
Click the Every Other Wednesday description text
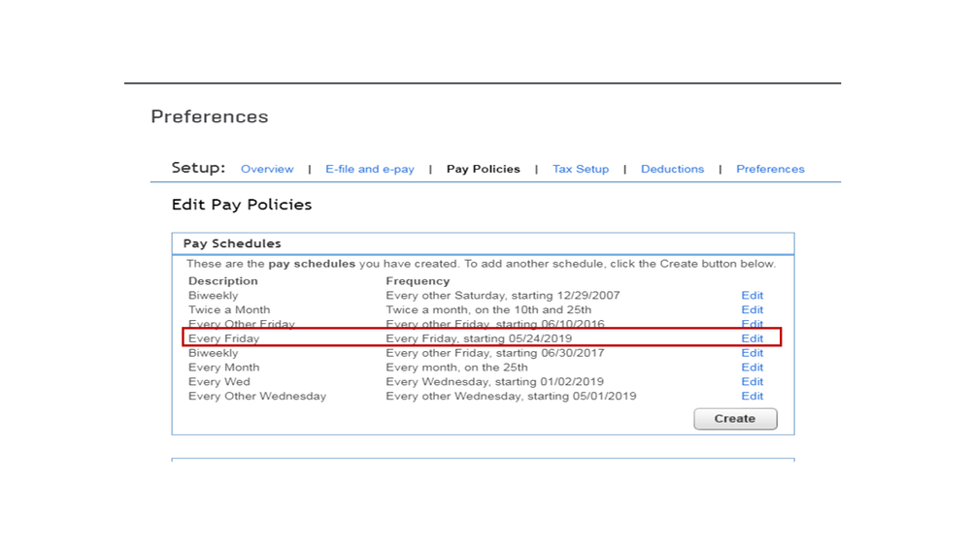click(x=257, y=396)
